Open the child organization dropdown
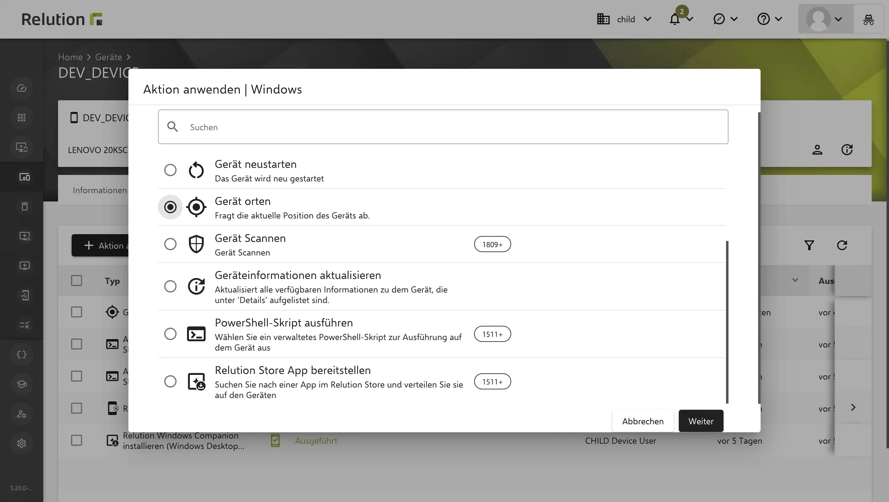 pyautogui.click(x=624, y=19)
